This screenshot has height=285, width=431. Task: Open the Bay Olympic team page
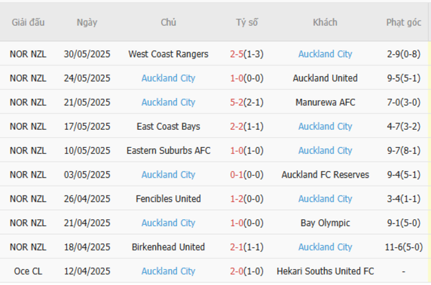coord(325,223)
